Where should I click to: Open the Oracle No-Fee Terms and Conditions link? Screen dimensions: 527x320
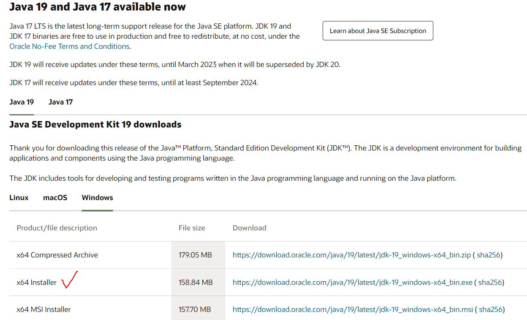point(69,46)
